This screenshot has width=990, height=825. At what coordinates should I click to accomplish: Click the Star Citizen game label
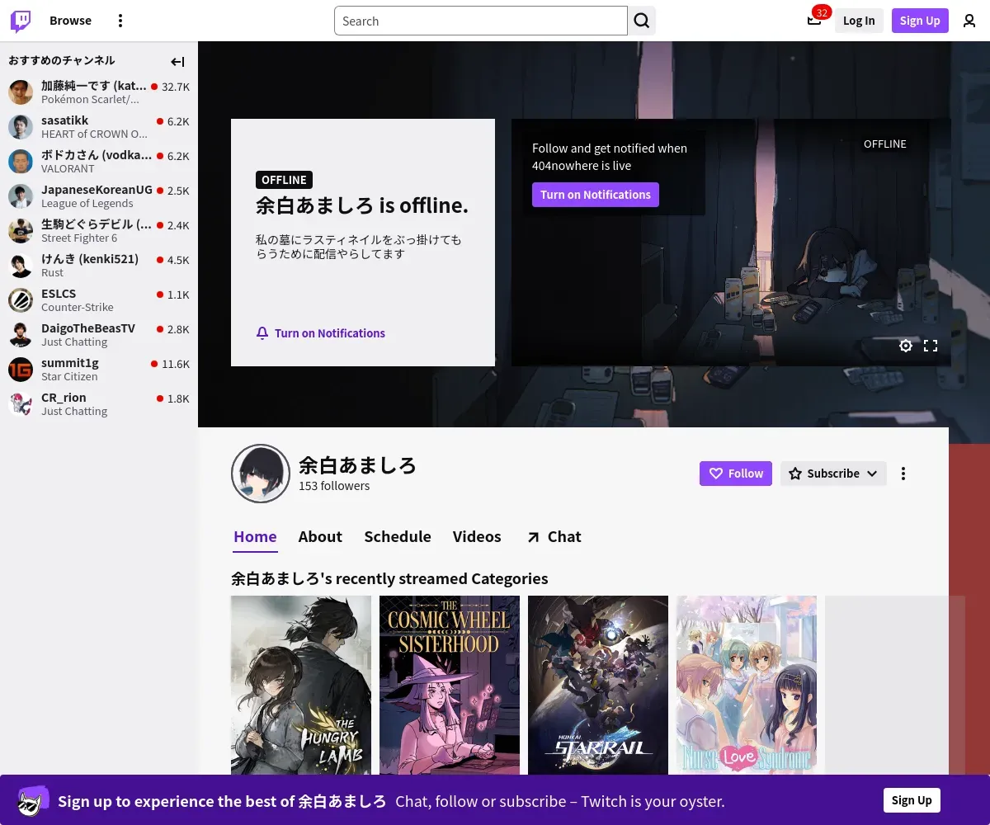point(69,376)
